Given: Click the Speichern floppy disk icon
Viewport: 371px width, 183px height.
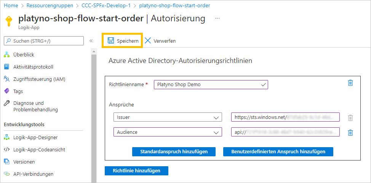Looking at the screenshot, I should (x=110, y=41).
